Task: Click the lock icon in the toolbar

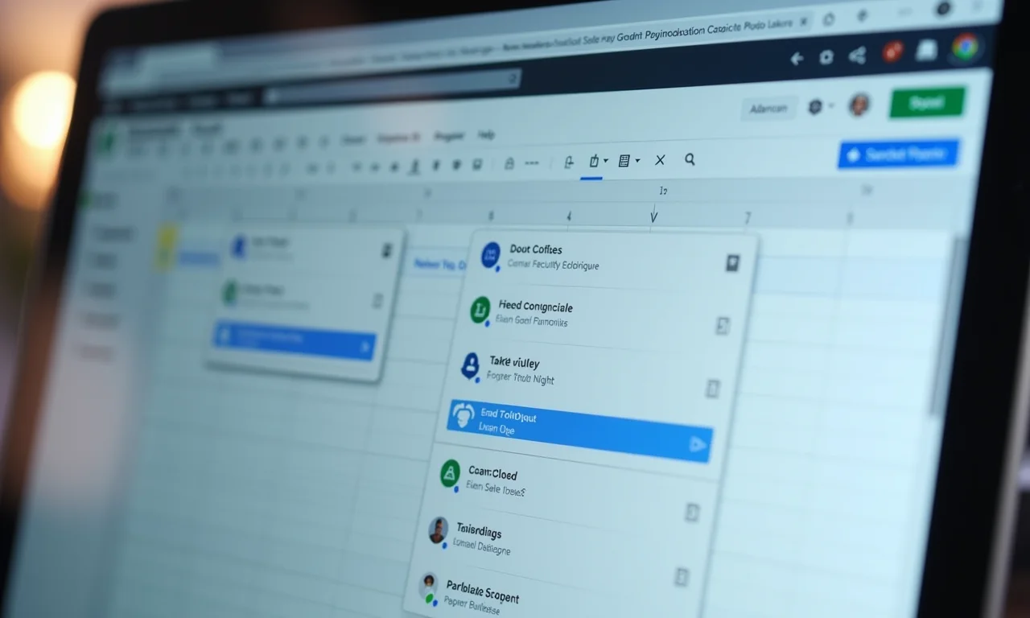Action: [x=510, y=163]
